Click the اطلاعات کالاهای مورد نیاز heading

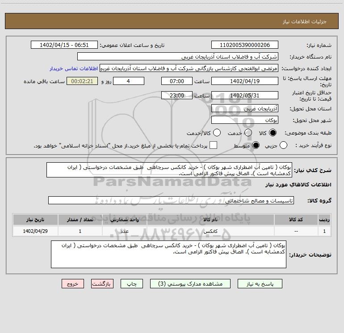[298, 185]
